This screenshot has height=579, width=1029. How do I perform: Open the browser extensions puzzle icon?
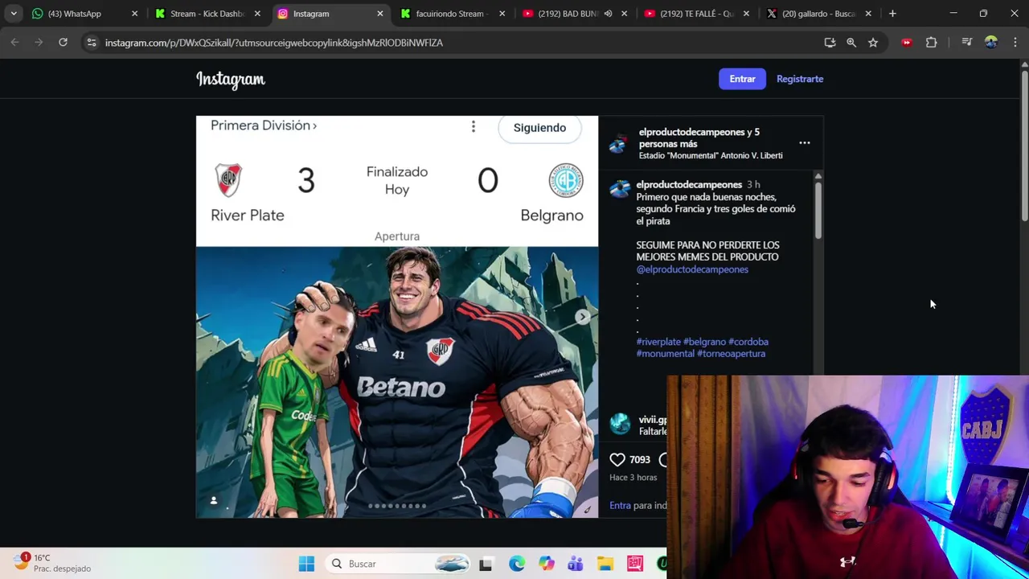click(932, 43)
